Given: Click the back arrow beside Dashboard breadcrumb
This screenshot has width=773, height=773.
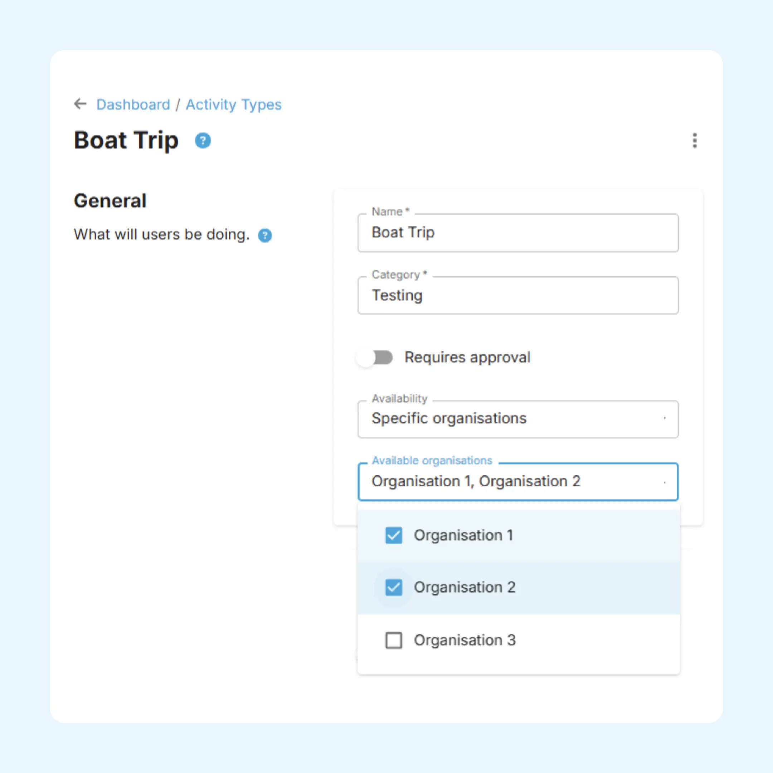Looking at the screenshot, I should coord(81,104).
